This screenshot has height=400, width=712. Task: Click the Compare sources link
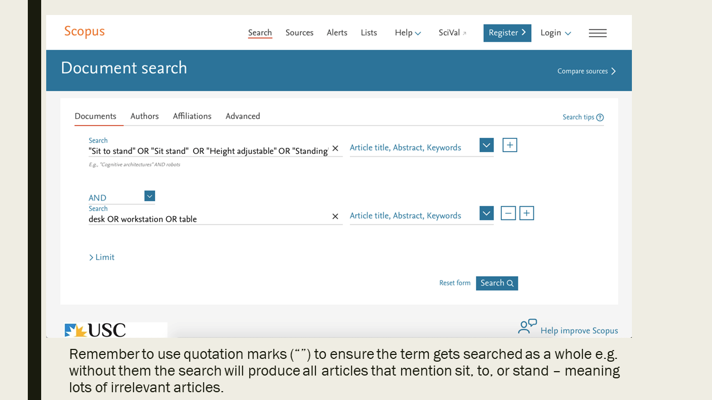coord(587,71)
